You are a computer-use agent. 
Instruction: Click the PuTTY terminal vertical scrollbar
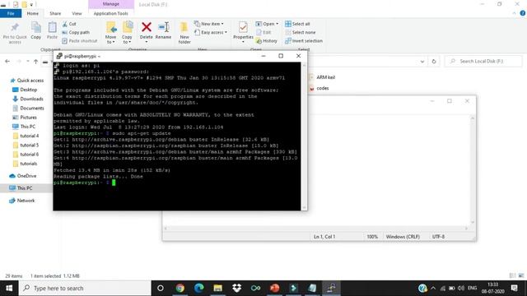click(x=304, y=136)
